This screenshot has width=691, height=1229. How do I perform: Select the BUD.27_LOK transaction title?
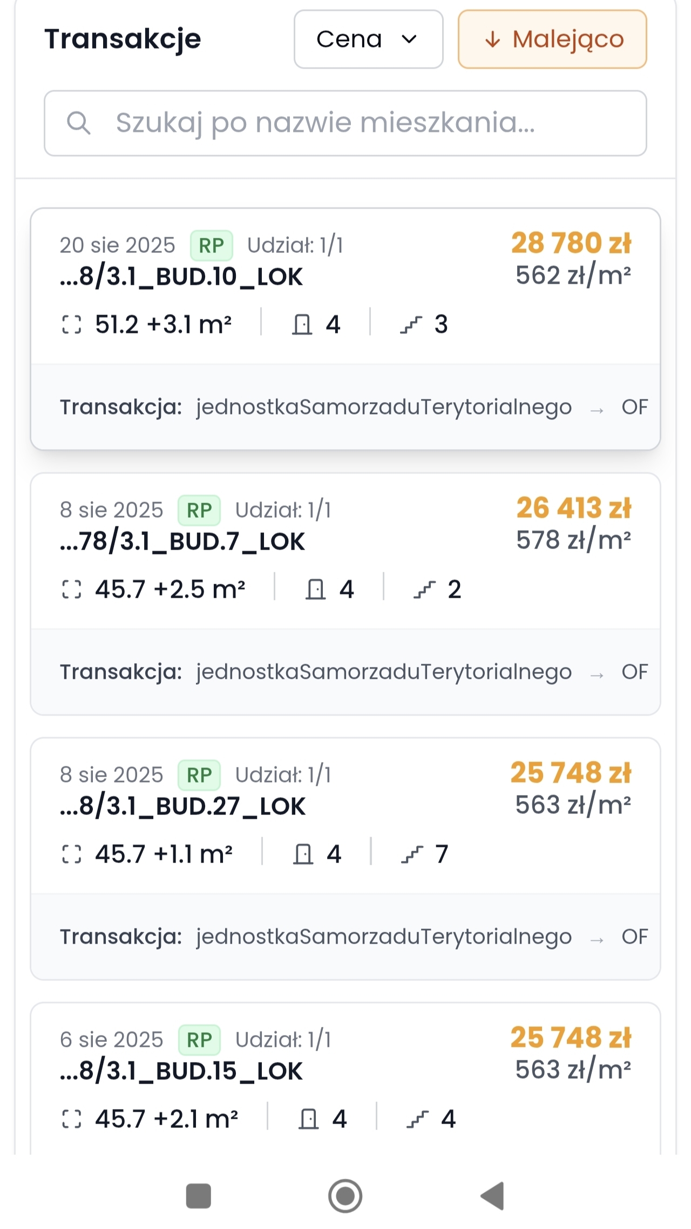click(182, 806)
